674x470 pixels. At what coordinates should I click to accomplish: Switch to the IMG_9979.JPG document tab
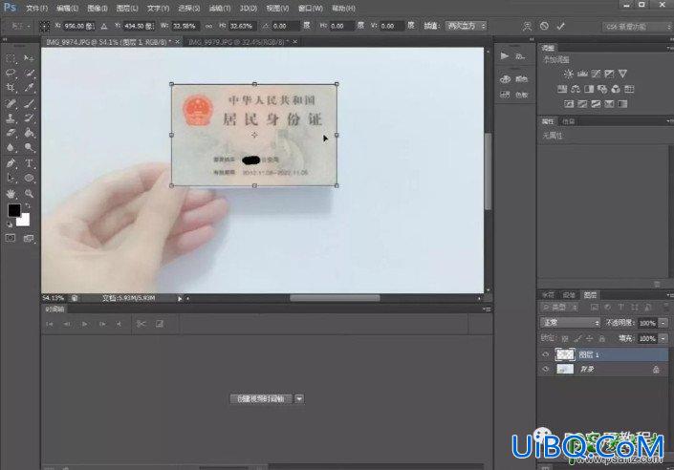click(x=239, y=42)
